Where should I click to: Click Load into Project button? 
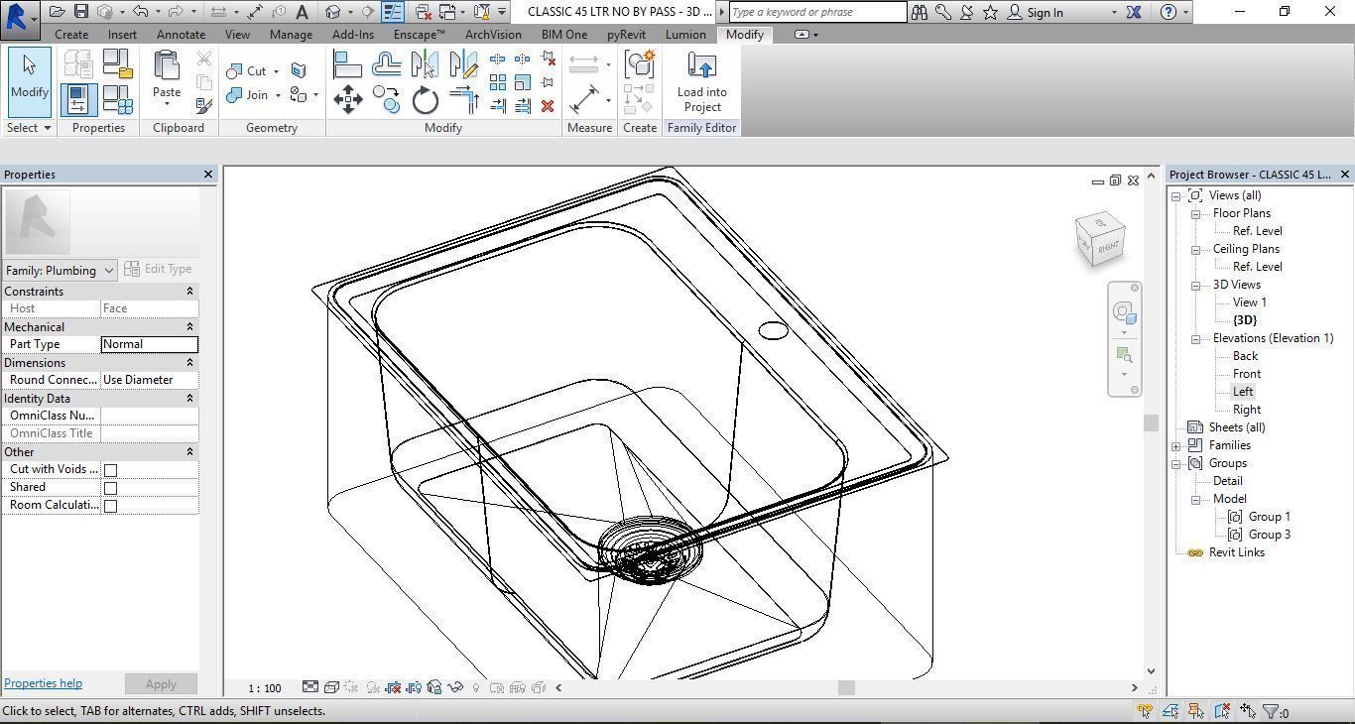point(702,82)
